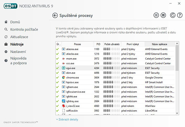The width and height of the screenshot is (185, 127).
Task: Click 'před 2 lety' cell
Action: pyautogui.click(x=127, y=82)
